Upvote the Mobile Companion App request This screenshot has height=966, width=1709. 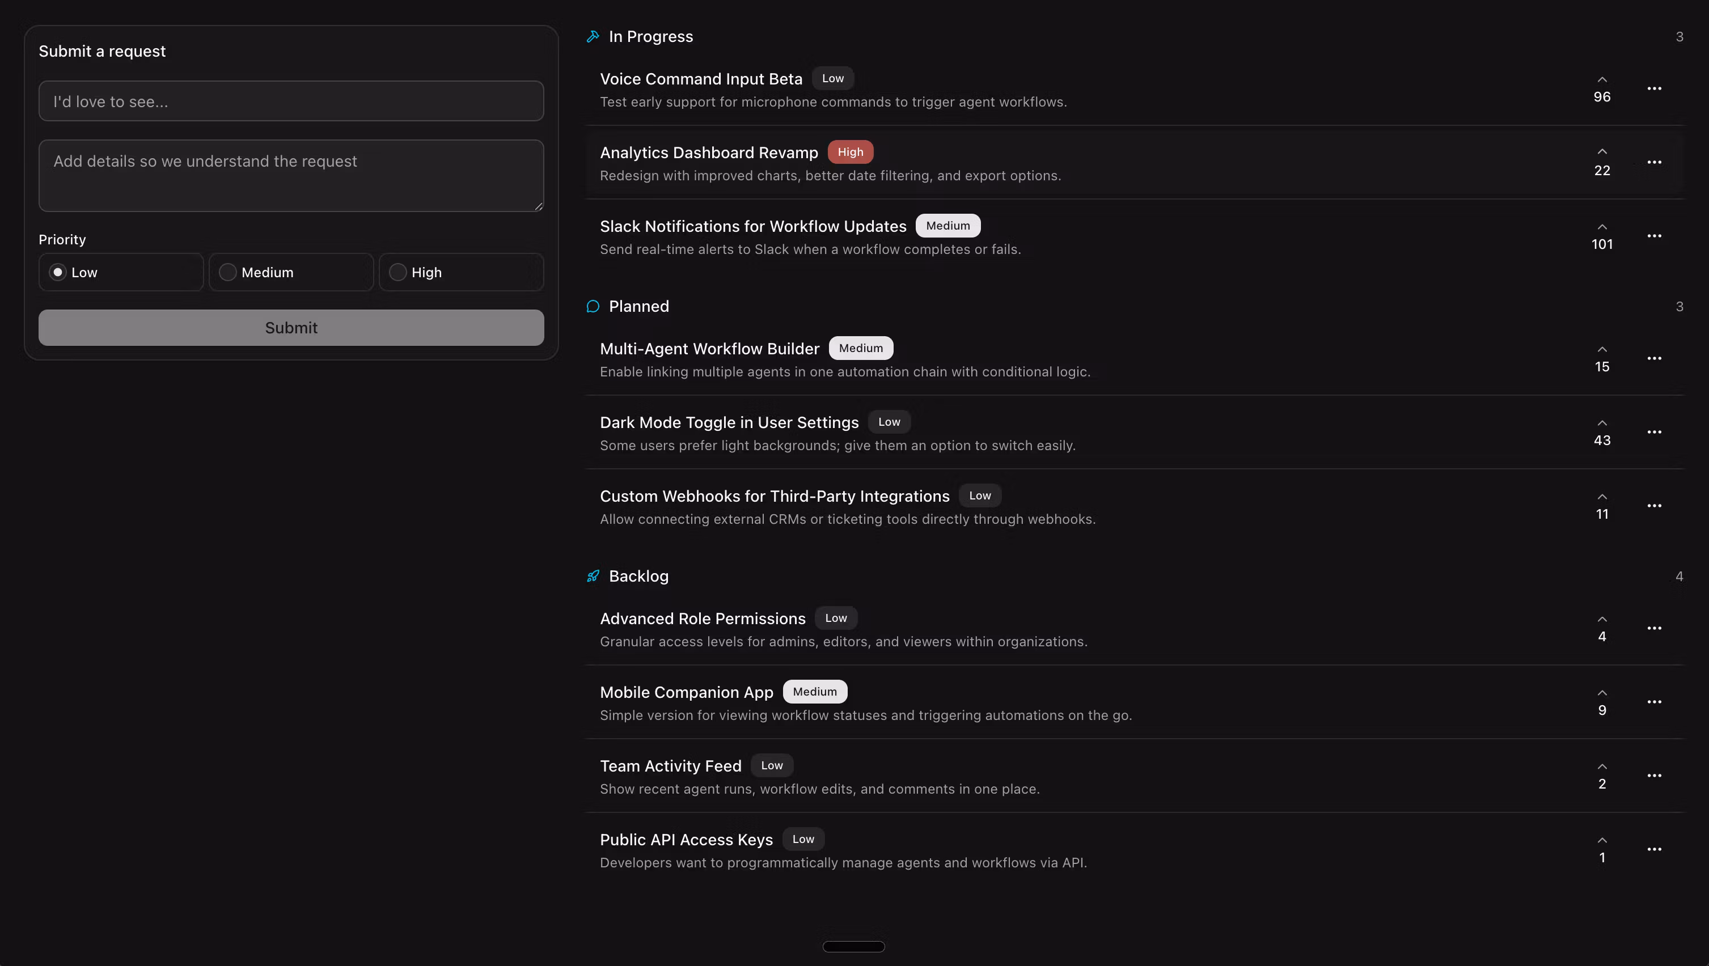(x=1601, y=693)
